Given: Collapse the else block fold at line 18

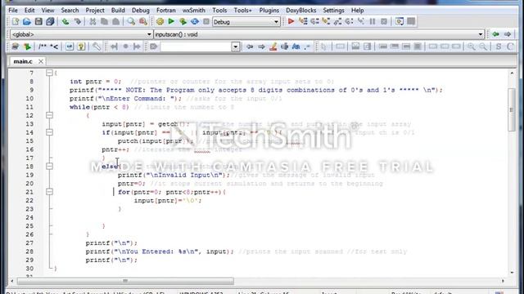Looking at the screenshot, I should 49,166.
